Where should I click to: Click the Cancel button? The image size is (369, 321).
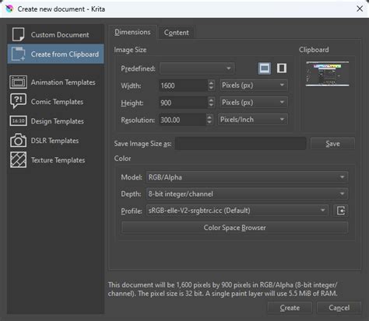click(339, 308)
